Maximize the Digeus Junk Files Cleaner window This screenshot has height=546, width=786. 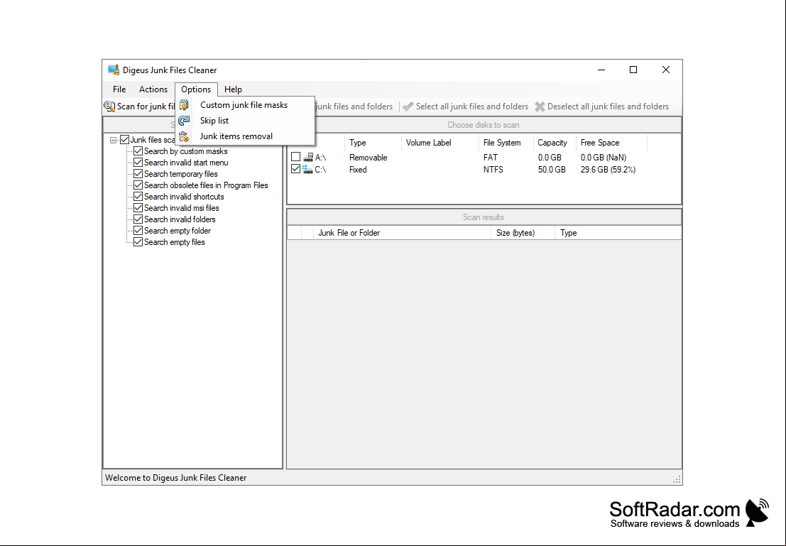(x=633, y=70)
